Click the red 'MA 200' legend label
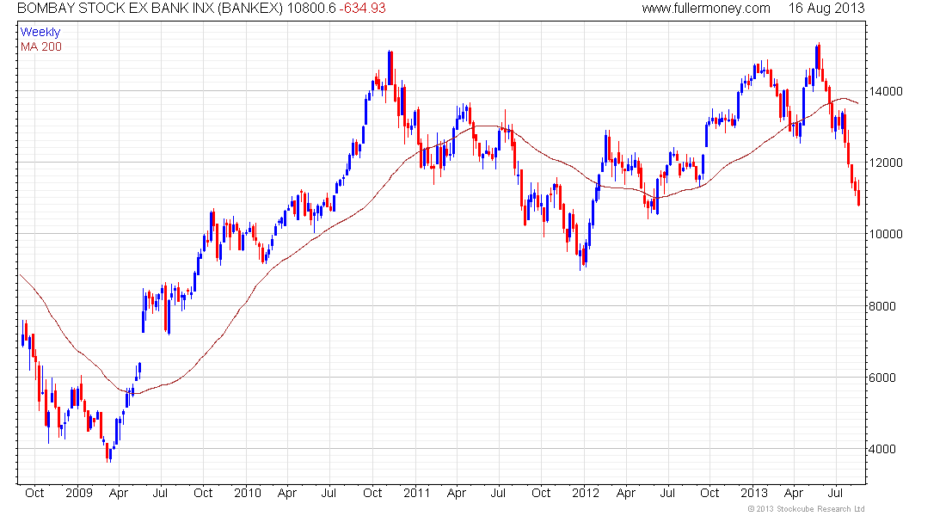Viewport: 946px width, 516px height. point(41,46)
